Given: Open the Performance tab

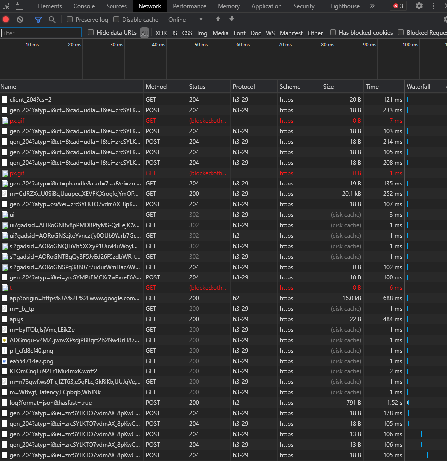Looking at the screenshot, I should (190, 6).
